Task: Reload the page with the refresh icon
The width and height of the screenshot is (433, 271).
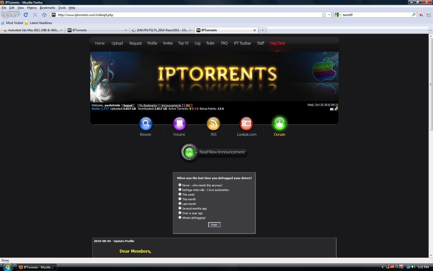Action: (26, 15)
